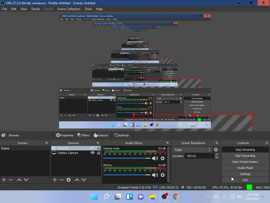The width and height of the screenshot is (270, 203).
Task: Open Filters for Browser source
Action: tap(83, 135)
